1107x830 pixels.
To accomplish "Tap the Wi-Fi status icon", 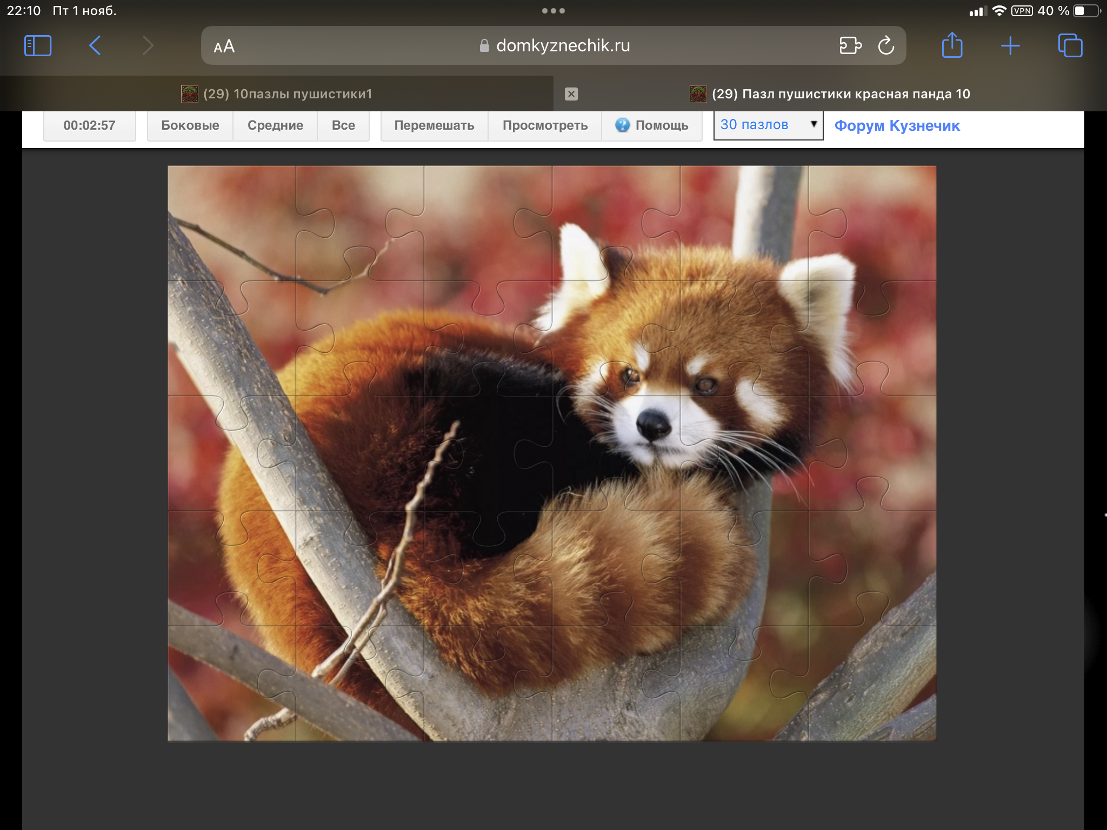I will click(x=999, y=11).
